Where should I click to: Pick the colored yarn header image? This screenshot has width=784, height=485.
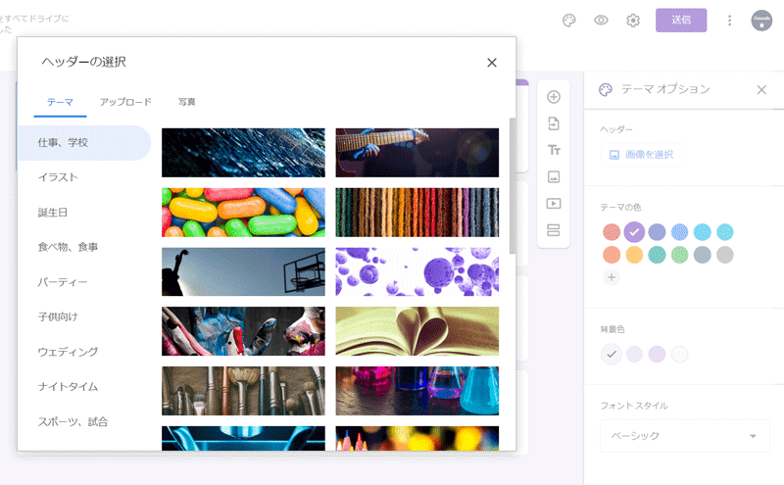[417, 213]
